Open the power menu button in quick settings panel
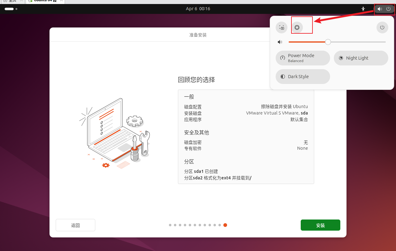396x251 pixels. pyautogui.click(x=382, y=27)
